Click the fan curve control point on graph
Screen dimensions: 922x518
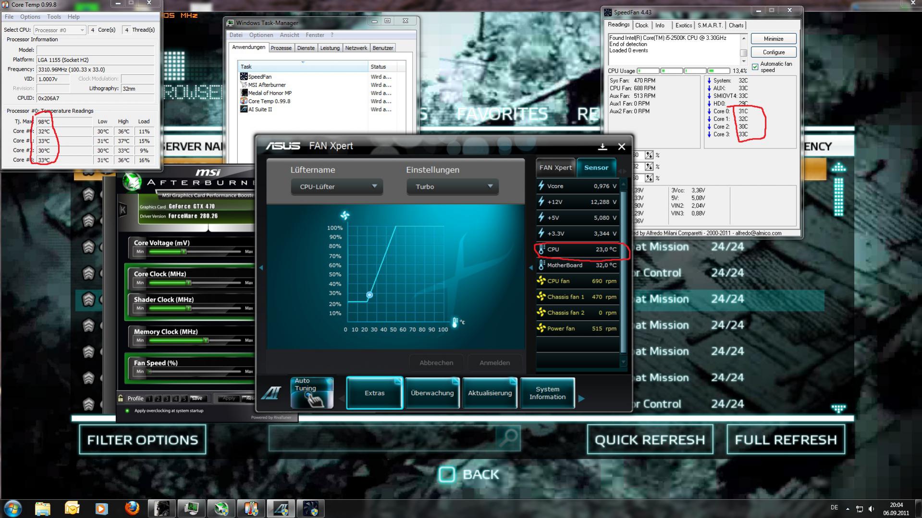[369, 295]
